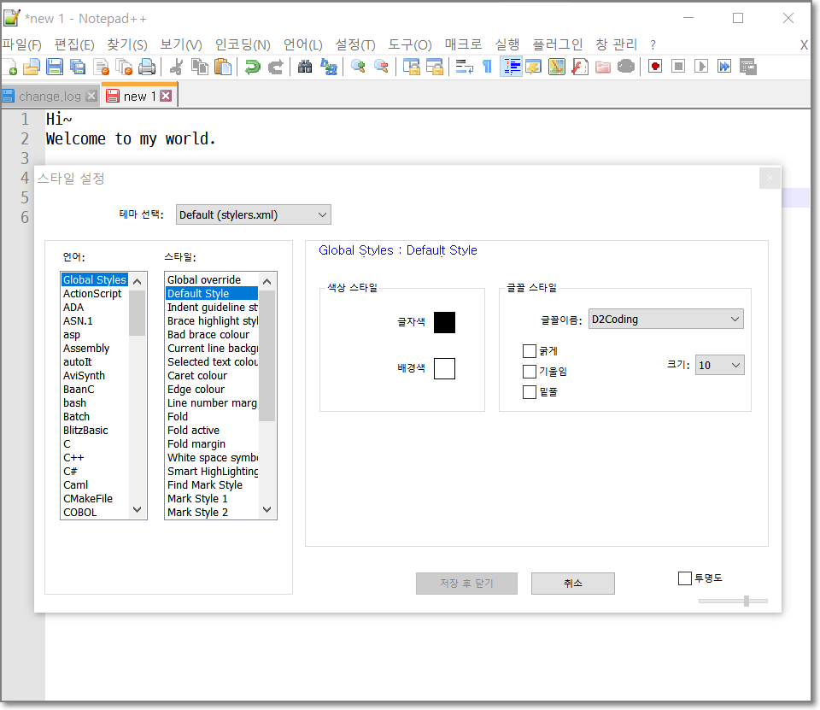Click the Close document toolbar icon
Screen dimensions: 820x710
[101, 67]
